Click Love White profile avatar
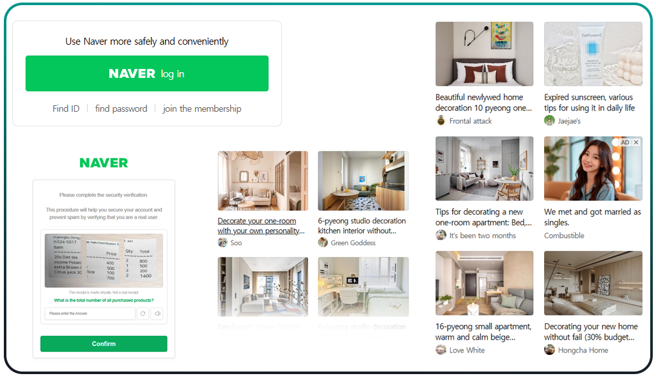Viewport: 656px width, 376px height. (441, 350)
